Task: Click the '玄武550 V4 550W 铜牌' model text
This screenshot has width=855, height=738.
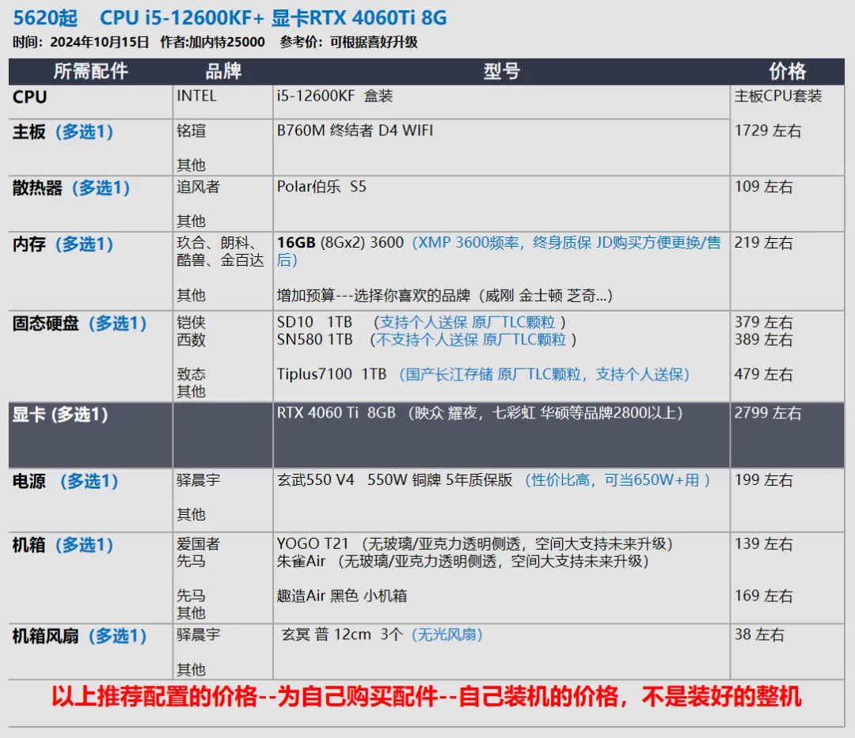Action: click(359, 480)
